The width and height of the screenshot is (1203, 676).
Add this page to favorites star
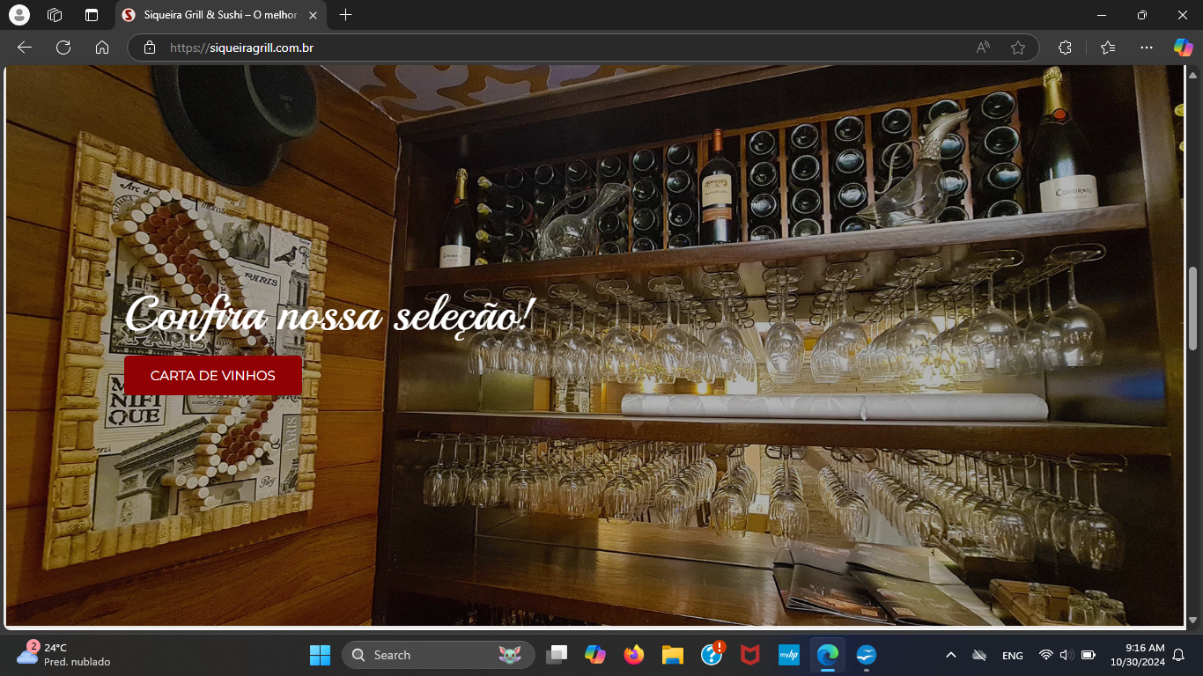tap(1018, 48)
